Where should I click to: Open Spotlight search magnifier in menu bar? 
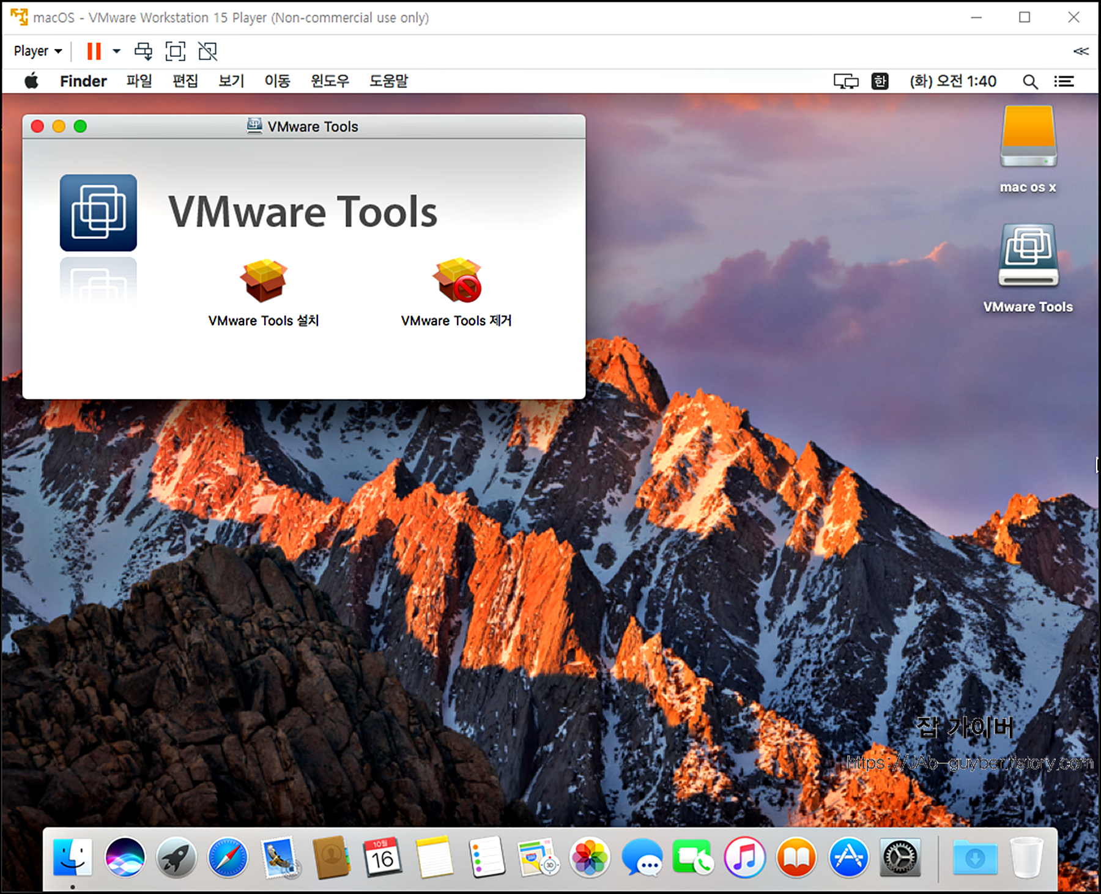1030,81
